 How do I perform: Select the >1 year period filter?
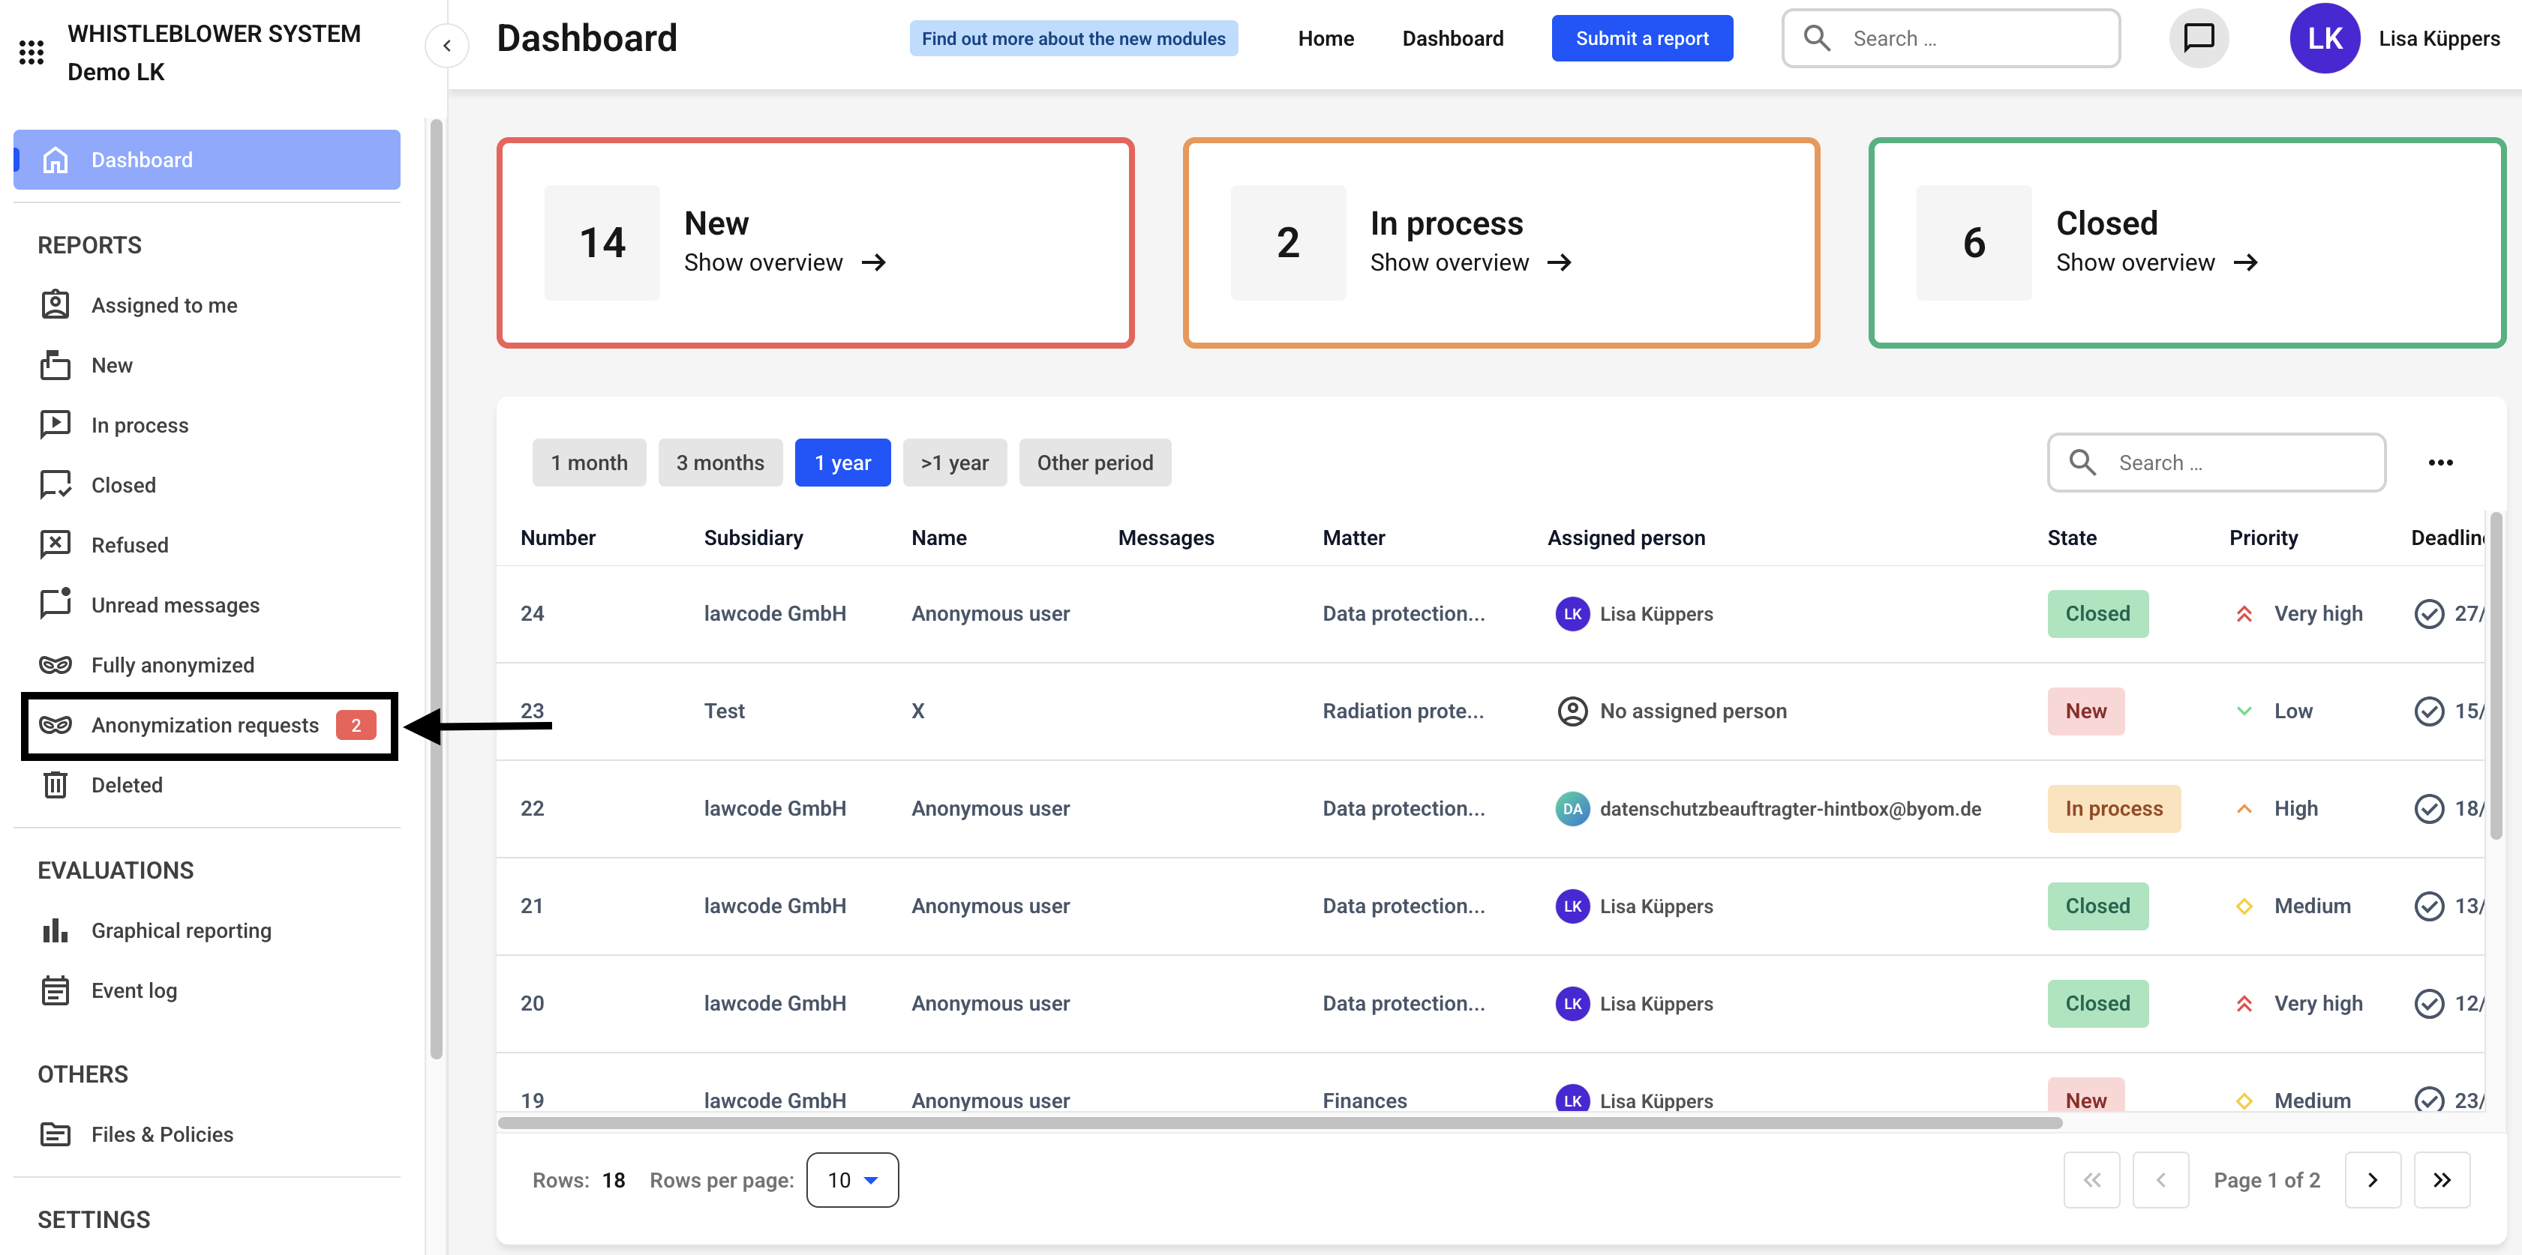click(953, 462)
